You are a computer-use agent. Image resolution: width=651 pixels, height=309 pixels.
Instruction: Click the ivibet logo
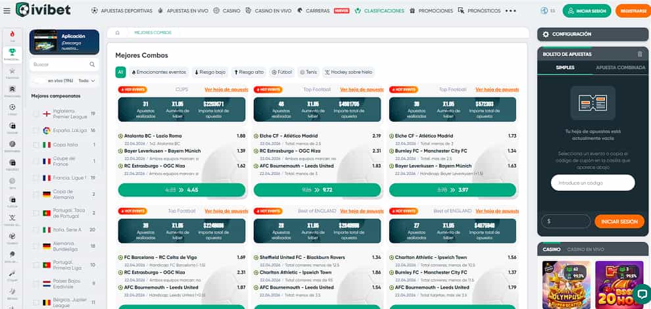click(x=43, y=10)
